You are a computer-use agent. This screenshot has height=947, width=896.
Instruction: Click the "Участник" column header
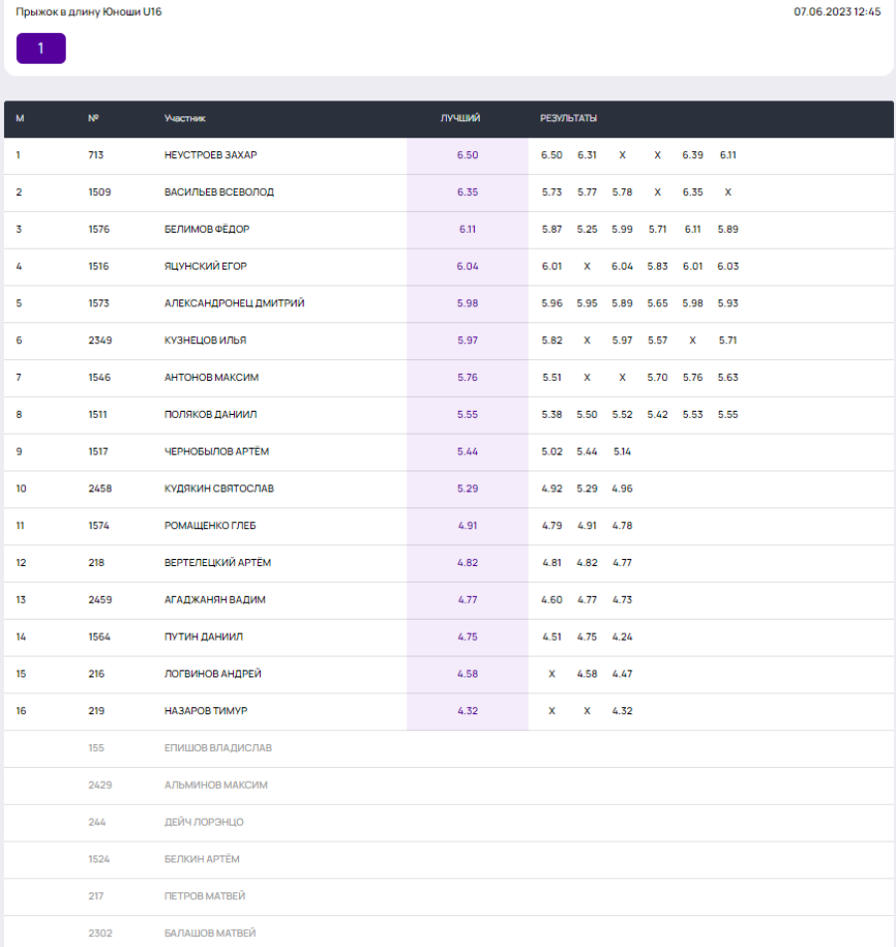[x=185, y=118]
